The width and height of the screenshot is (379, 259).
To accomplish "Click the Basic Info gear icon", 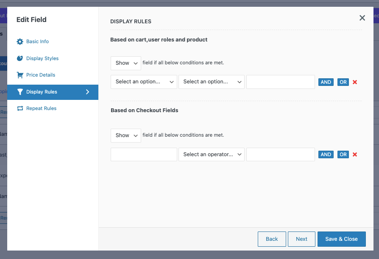I will 20,41.
